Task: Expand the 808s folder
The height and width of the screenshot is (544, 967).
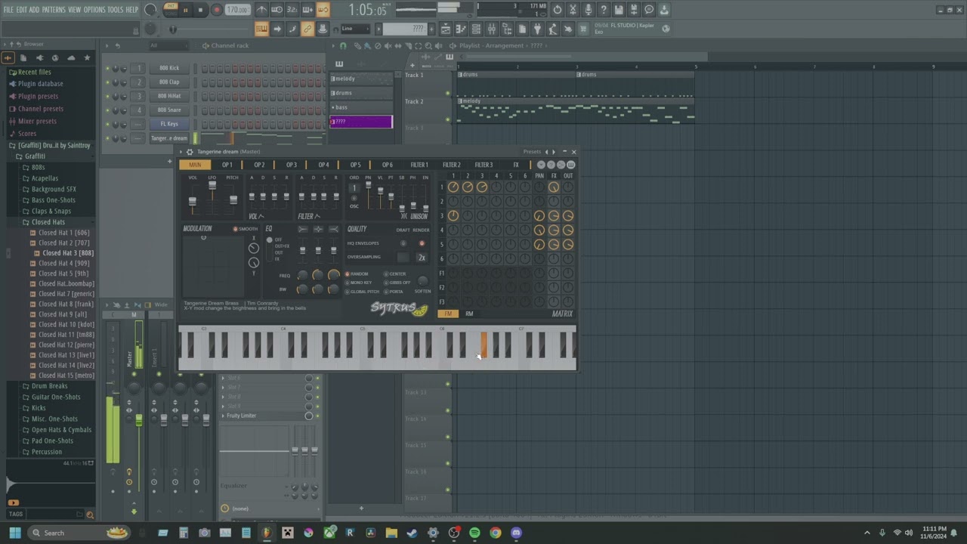Action: pos(38,167)
